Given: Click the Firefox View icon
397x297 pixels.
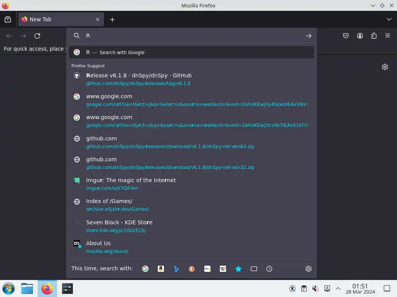Looking at the screenshot, I should [8, 19].
